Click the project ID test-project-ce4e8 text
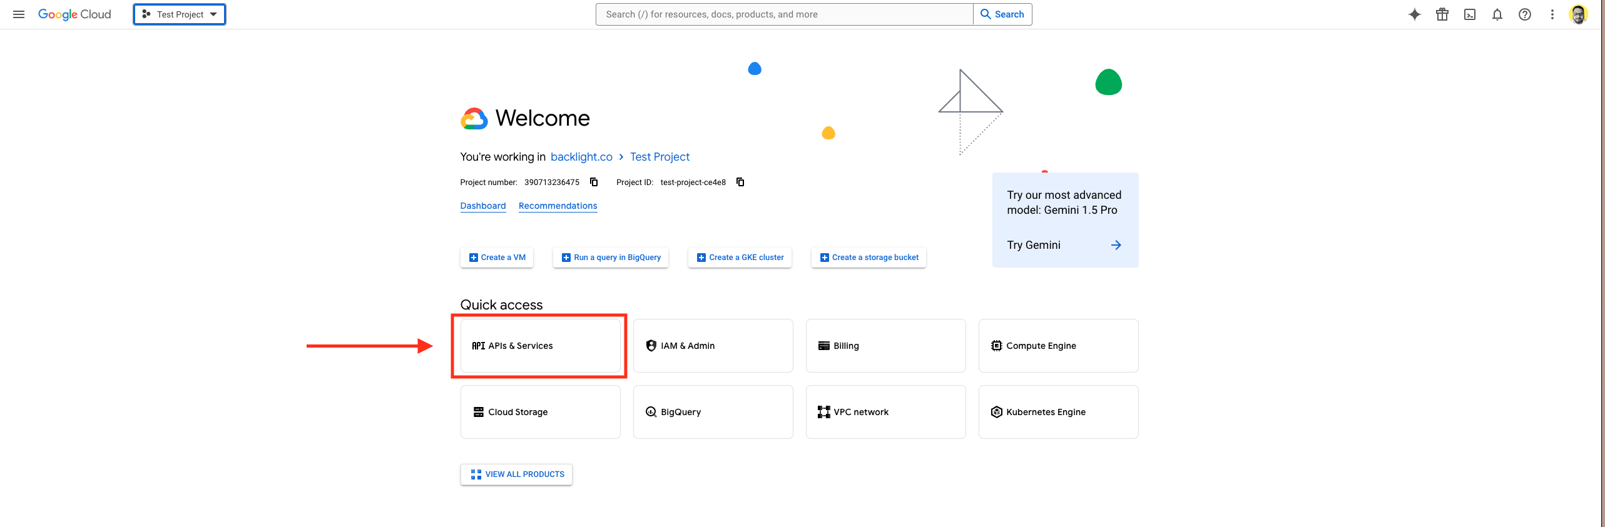 (x=693, y=183)
